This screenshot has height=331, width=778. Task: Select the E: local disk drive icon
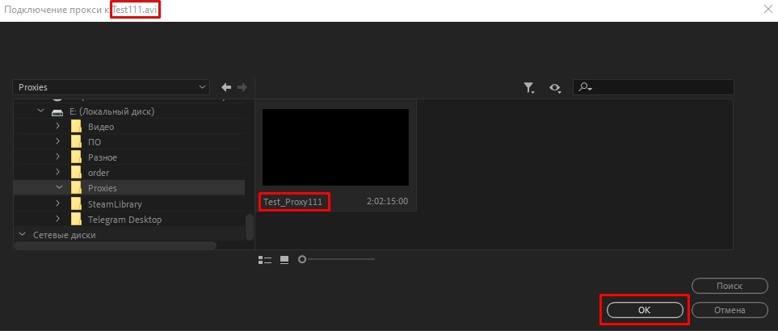click(57, 112)
